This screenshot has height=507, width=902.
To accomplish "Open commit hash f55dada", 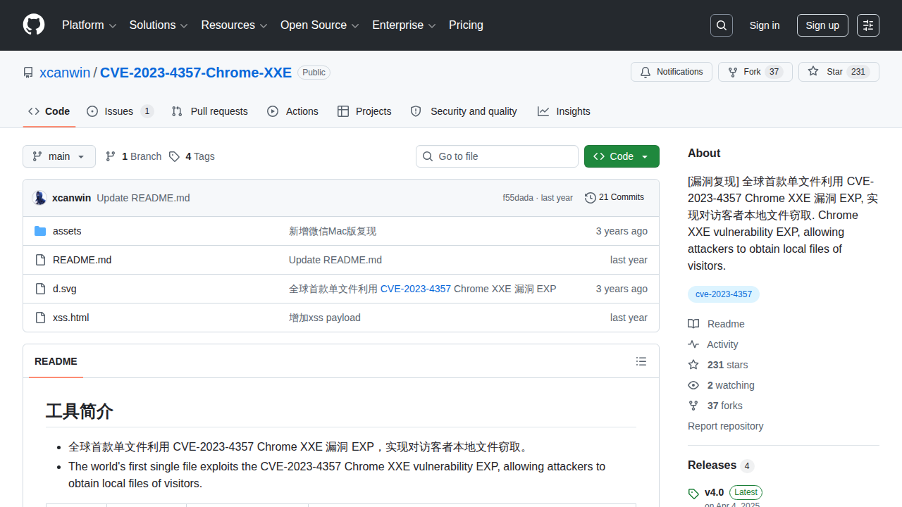I will 518,198.
